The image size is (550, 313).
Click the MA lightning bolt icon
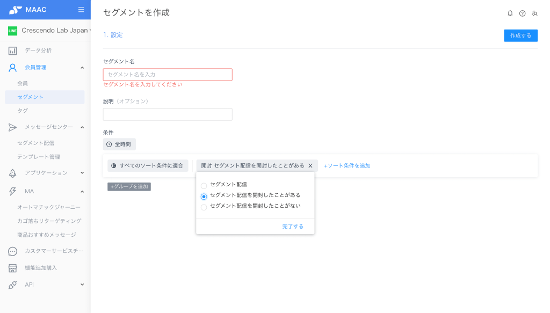(x=13, y=191)
